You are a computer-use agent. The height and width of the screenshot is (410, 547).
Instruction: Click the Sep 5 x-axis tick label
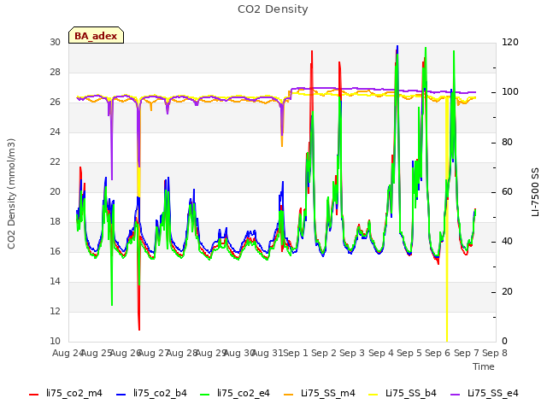point(409,353)
